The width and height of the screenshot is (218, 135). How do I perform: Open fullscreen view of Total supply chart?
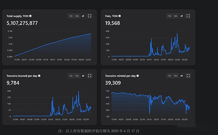pyautogui.click(x=90, y=16)
